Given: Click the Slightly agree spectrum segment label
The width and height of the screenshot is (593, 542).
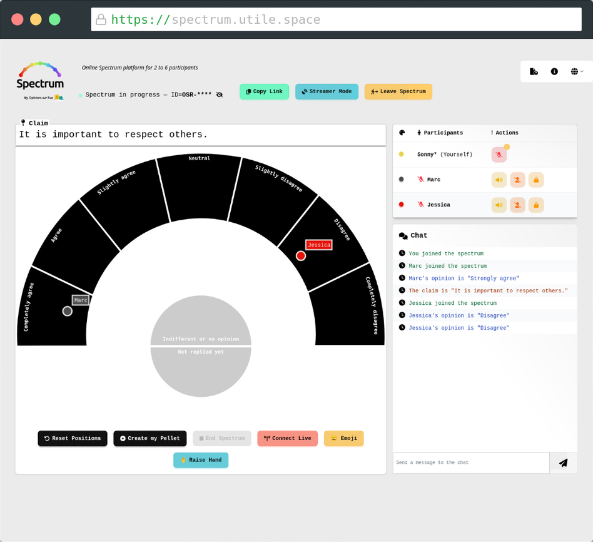Looking at the screenshot, I should coord(116,182).
